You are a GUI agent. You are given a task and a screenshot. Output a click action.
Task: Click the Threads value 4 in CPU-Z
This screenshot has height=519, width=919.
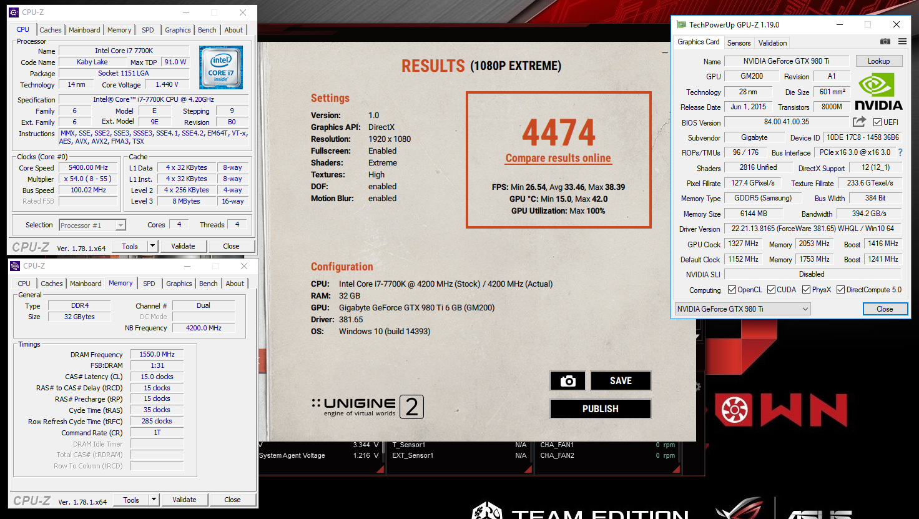pos(237,224)
